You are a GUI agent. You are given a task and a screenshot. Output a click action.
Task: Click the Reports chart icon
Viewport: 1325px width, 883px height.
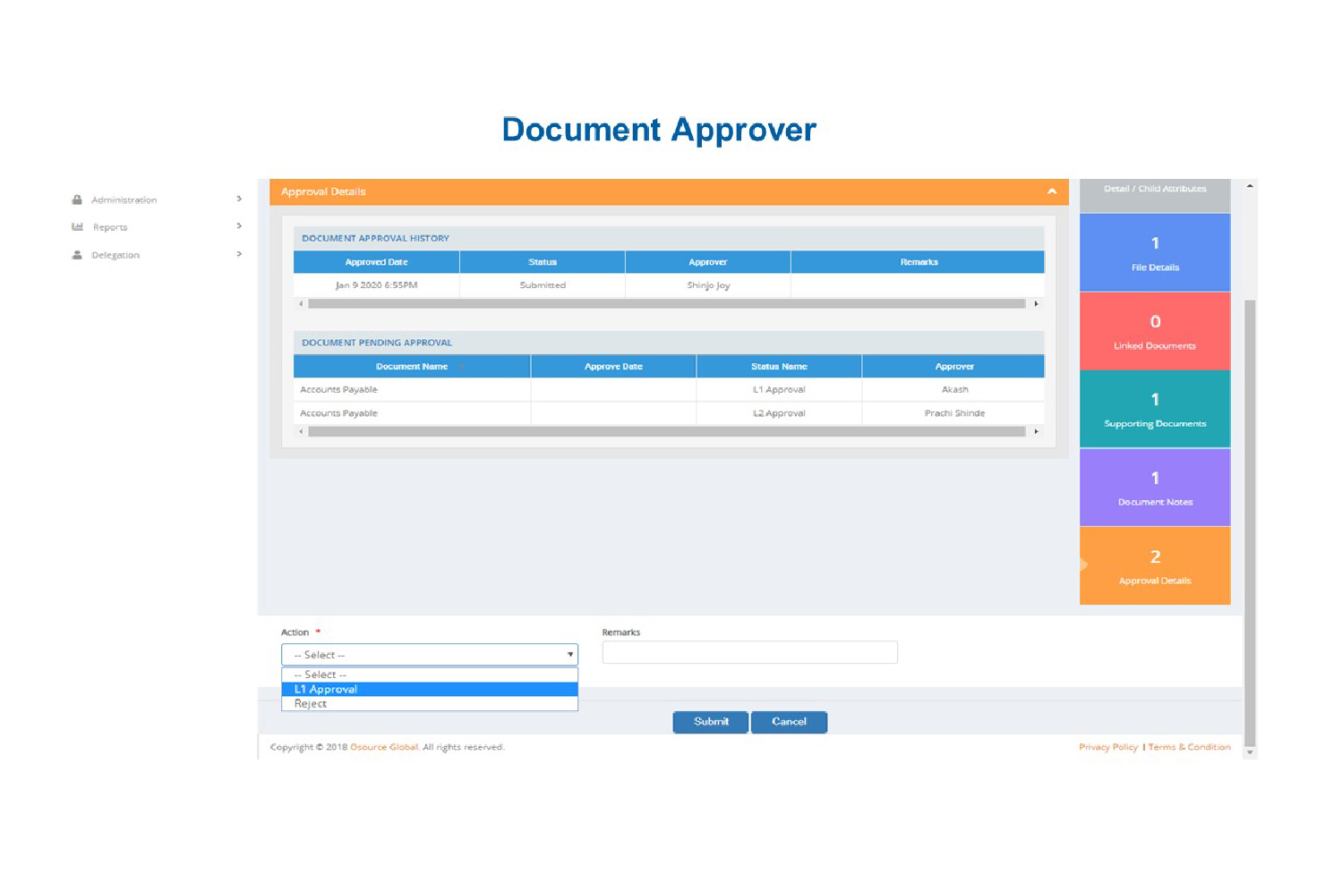77,227
